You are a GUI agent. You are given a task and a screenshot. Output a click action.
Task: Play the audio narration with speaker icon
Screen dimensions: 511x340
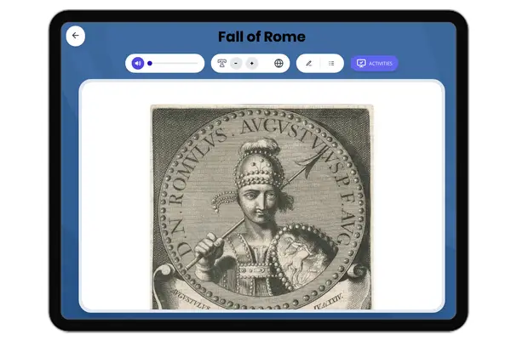pyautogui.click(x=138, y=63)
